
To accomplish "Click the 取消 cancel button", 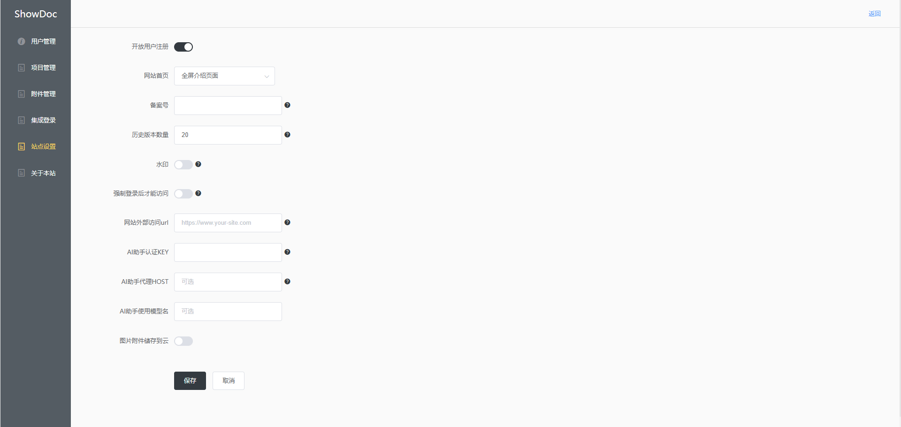I will click(229, 381).
